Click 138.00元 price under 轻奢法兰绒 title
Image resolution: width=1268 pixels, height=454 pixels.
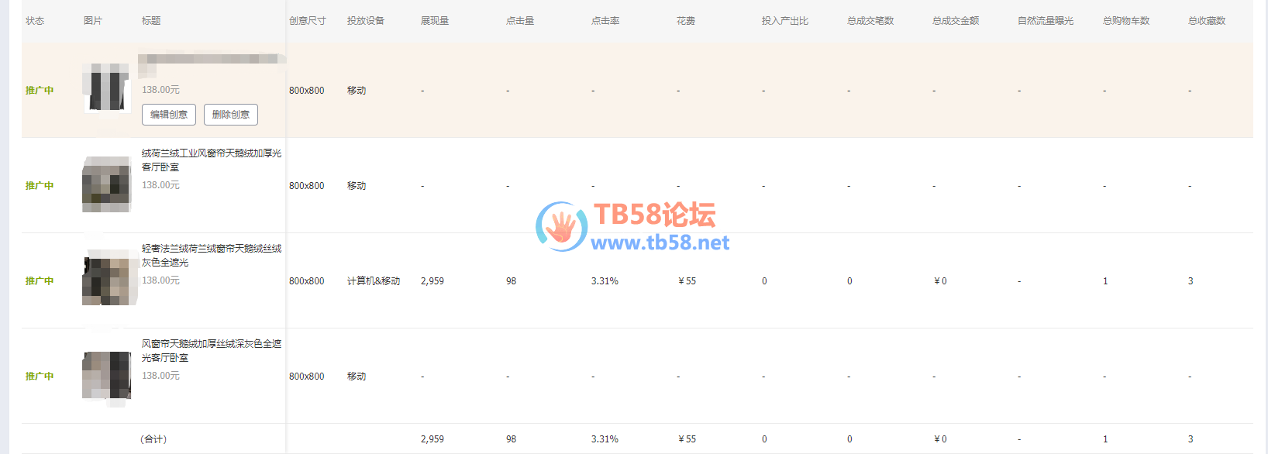coord(160,280)
